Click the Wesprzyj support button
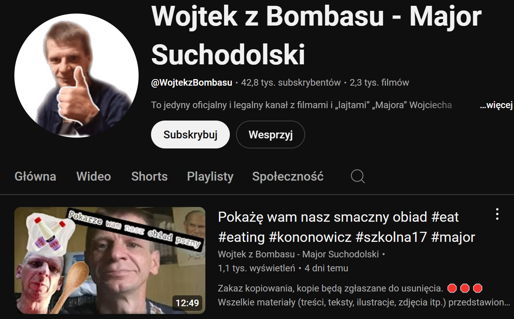This screenshot has width=514, height=319. (x=271, y=134)
